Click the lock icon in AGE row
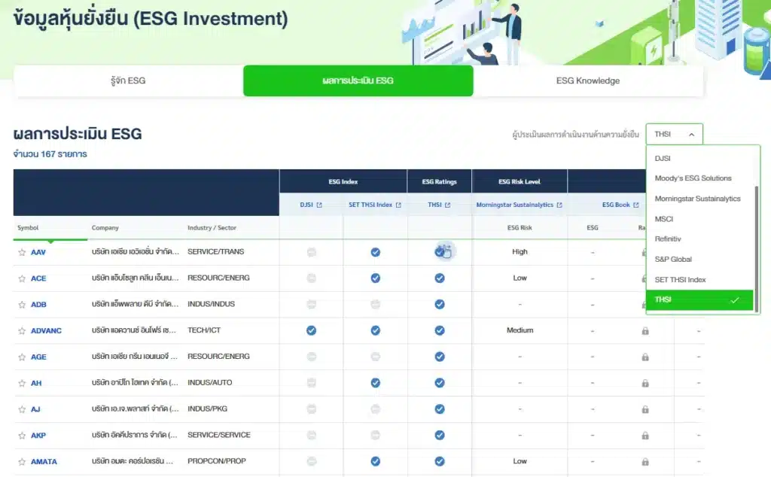Screen dimensions: 771x477 click(x=645, y=357)
